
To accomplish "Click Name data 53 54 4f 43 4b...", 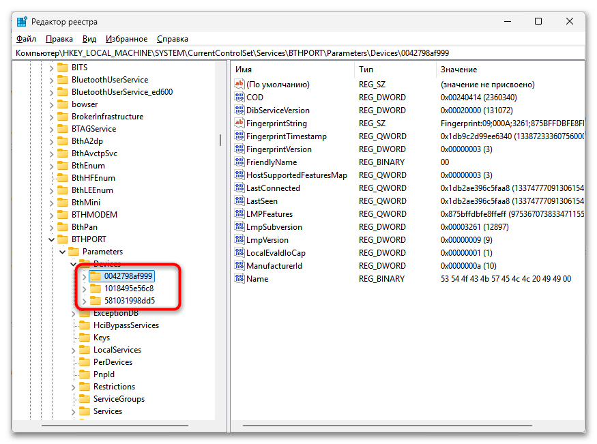I will coord(506,278).
